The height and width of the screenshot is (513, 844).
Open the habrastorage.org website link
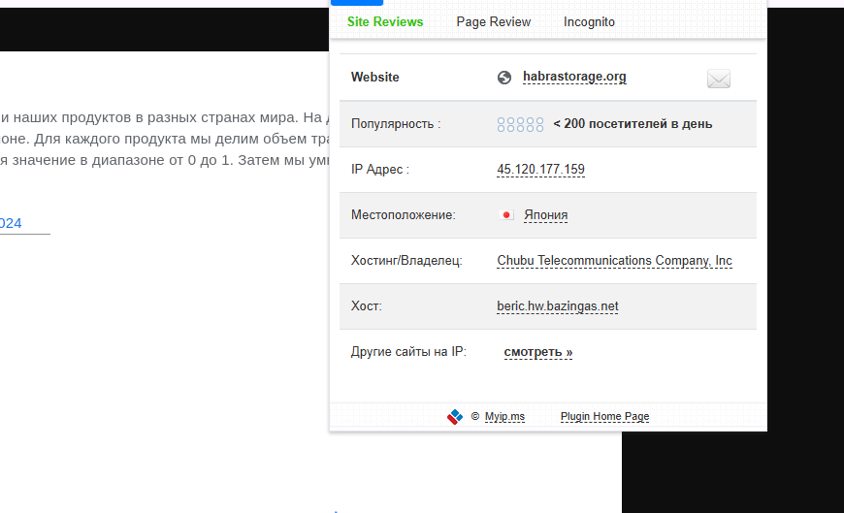click(x=574, y=77)
